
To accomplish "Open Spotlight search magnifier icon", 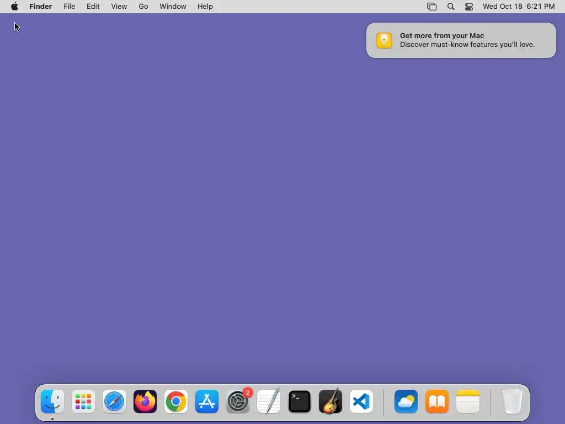I will (x=451, y=7).
